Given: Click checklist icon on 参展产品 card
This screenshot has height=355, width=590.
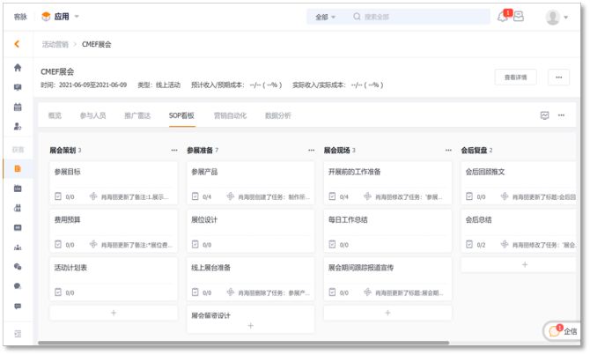Looking at the screenshot, I should click(x=195, y=196).
